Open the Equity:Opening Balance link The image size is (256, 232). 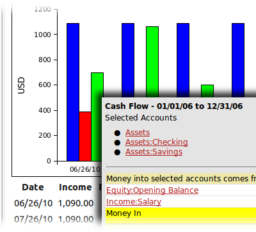pos(152,190)
